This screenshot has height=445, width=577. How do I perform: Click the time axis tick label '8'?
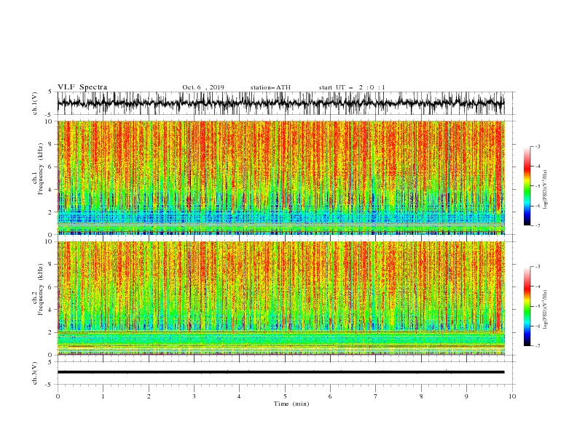[421, 396]
